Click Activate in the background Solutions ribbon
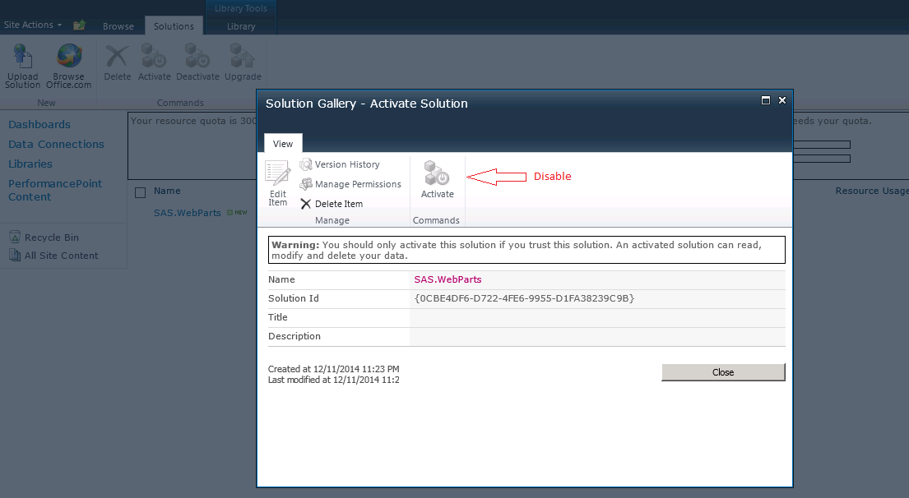Viewport: 909px width, 498px height. pyautogui.click(x=154, y=63)
